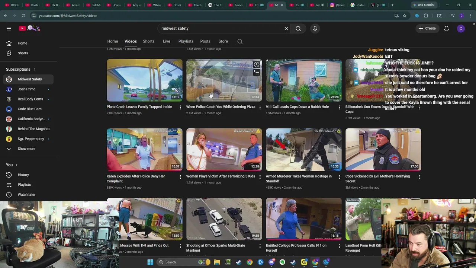Expand the You section chevron
This screenshot has width=476, height=268.
coord(16,165)
